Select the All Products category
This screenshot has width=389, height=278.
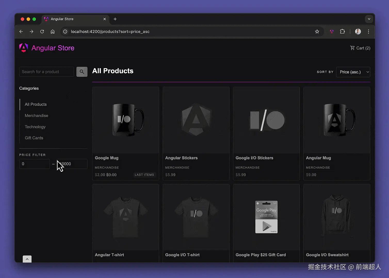(x=36, y=104)
